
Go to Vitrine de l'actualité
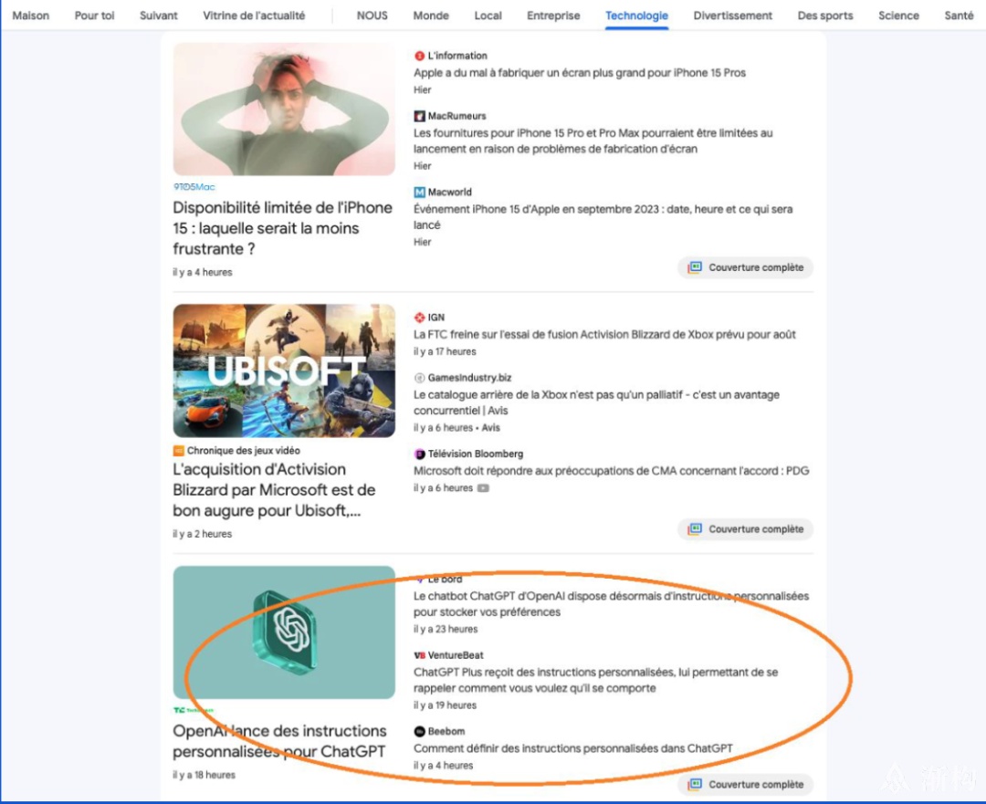coord(254,16)
